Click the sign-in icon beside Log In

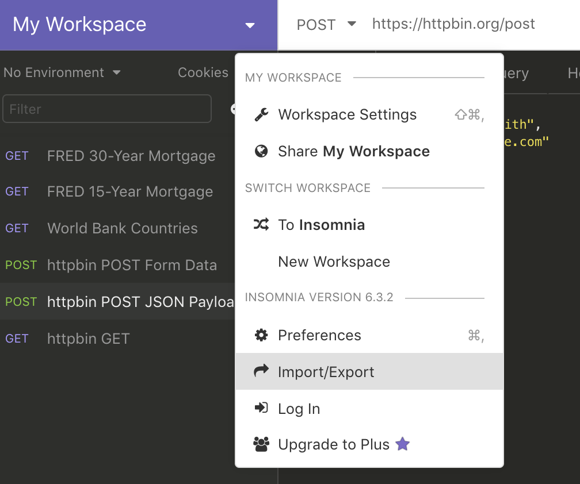coord(261,408)
